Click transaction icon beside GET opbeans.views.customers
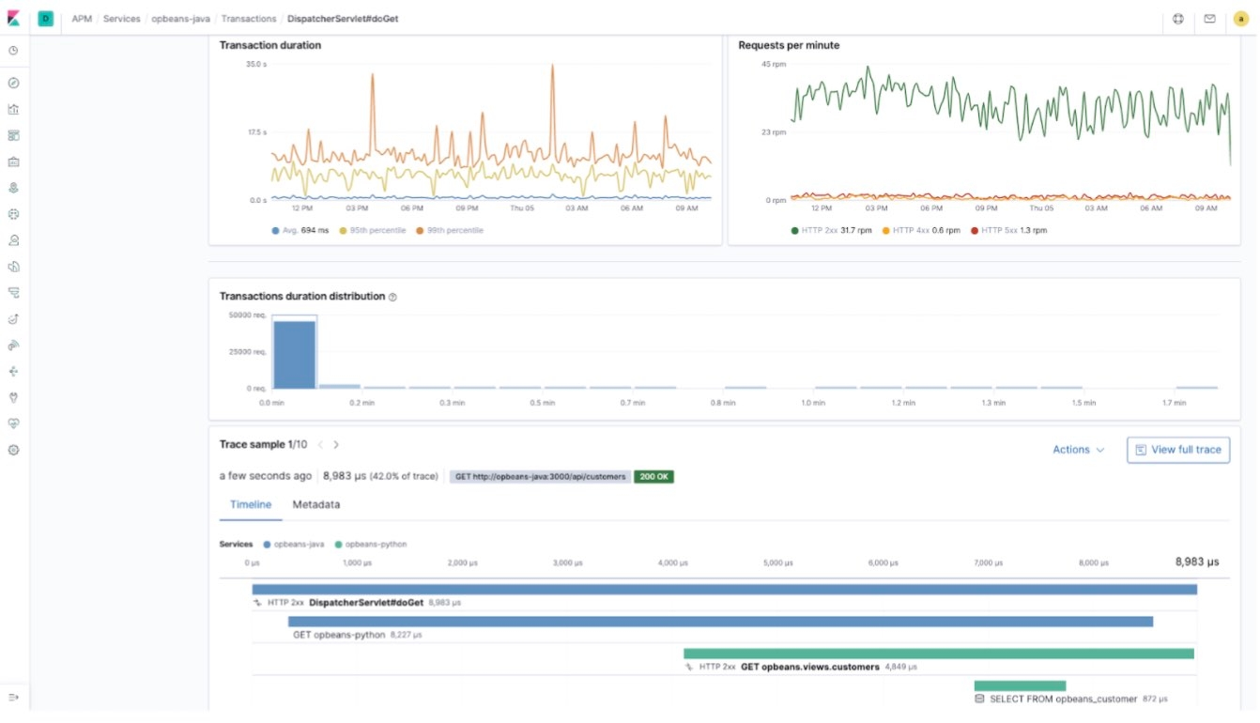The width and height of the screenshot is (1260, 723). [688, 667]
